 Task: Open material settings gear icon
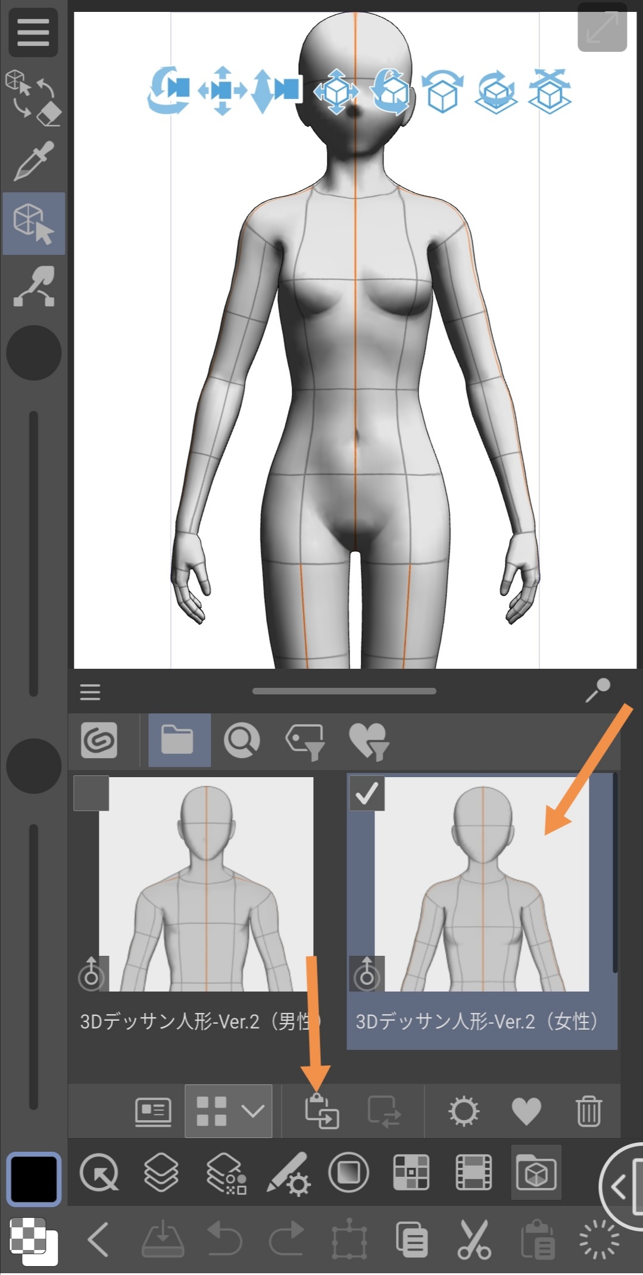pos(463,1111)
